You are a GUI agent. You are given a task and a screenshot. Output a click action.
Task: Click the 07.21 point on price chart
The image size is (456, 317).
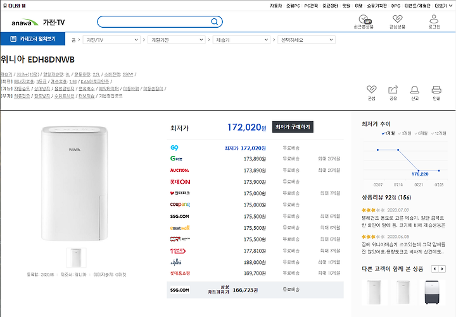419,170
